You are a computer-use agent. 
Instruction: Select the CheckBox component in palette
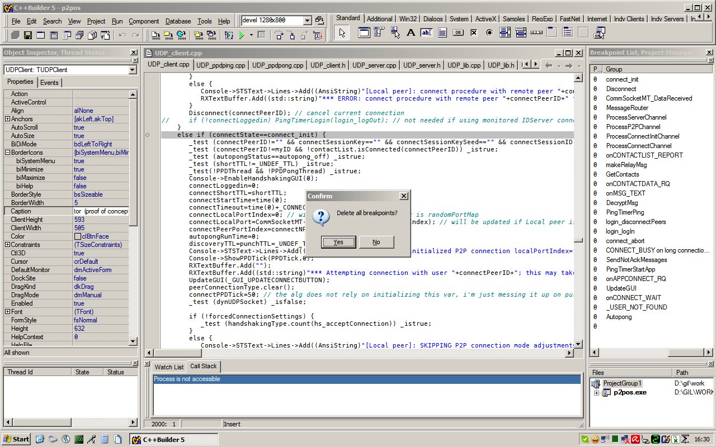(474, 32)
